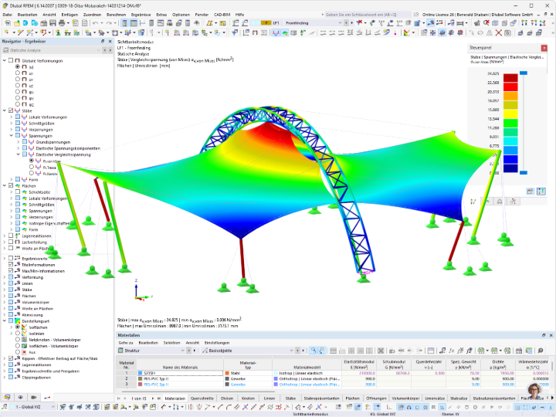Open the CAD-BIM menu
556x417 pixels.
coord(222,15)
